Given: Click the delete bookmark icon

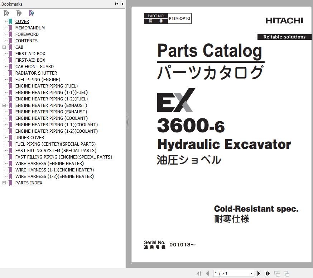Looking at the screenshot, I should [x=6, y=13].
